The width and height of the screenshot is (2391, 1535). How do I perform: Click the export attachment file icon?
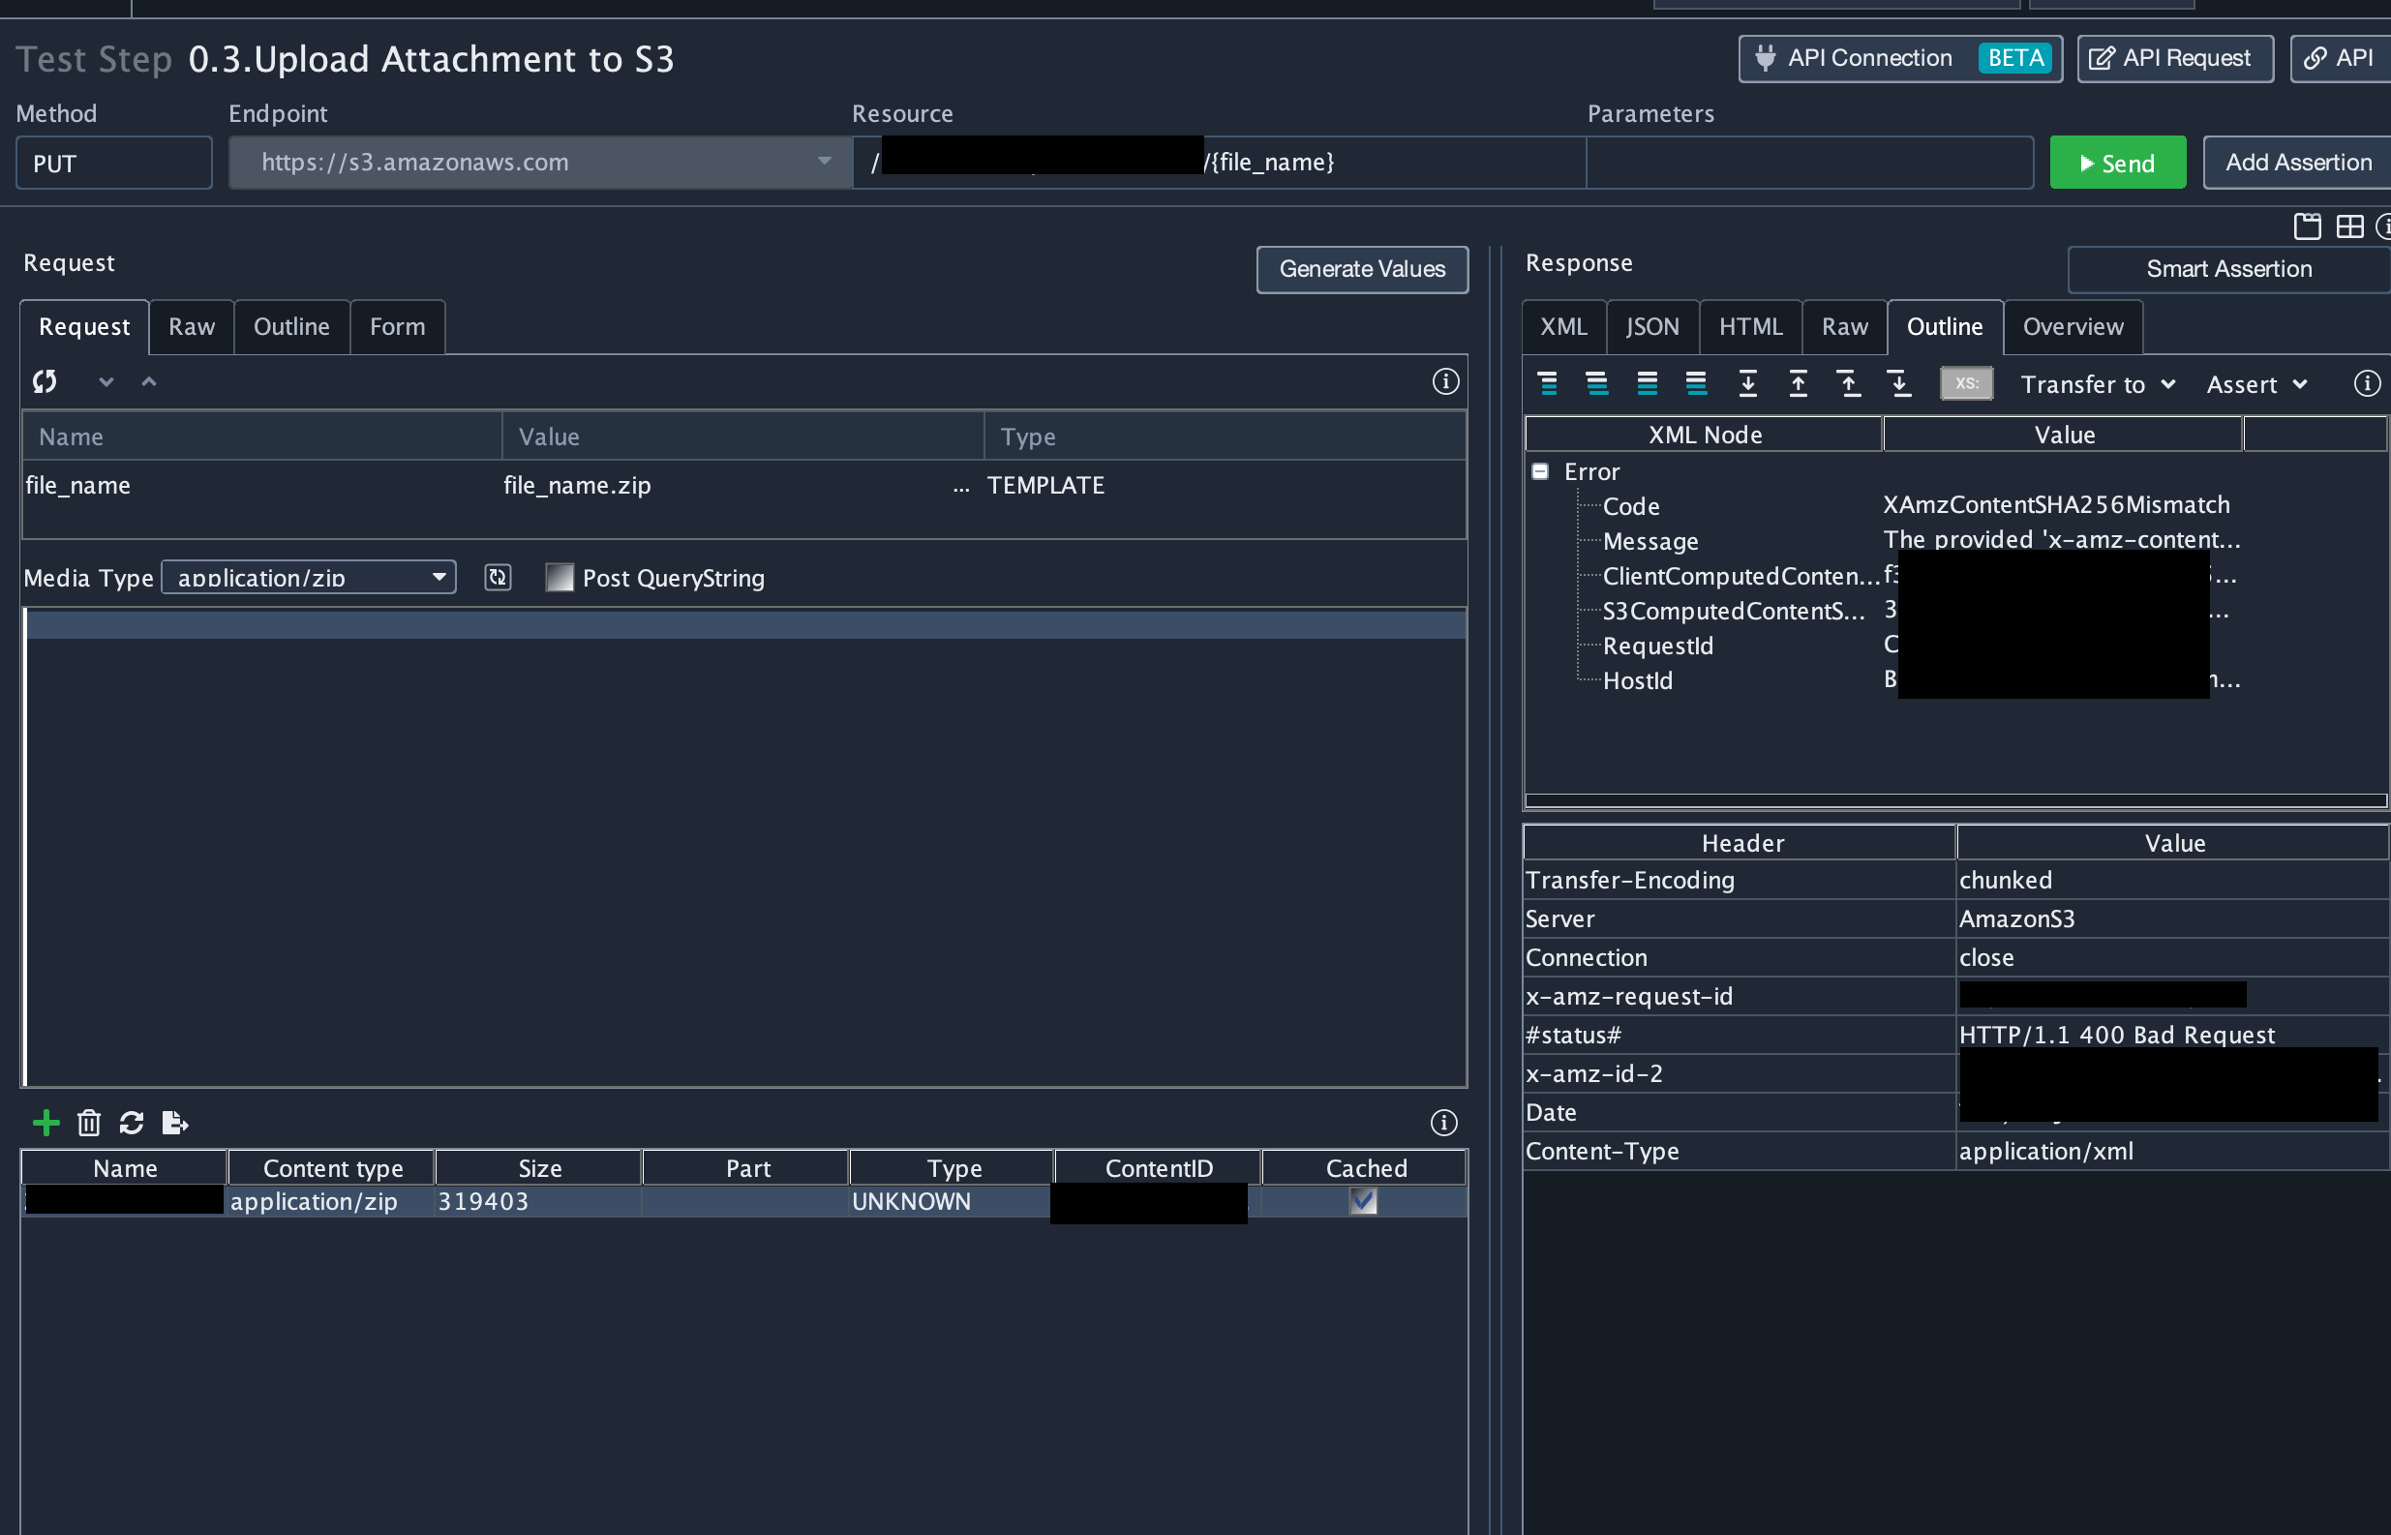point(174,1124)
